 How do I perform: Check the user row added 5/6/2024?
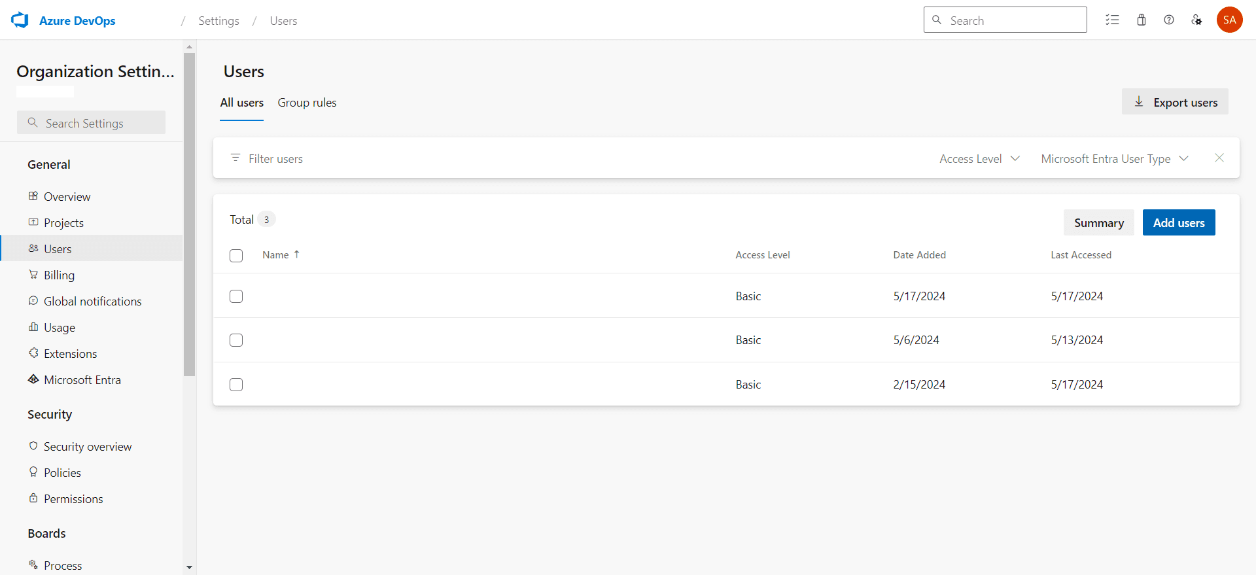tap(236, 340)
